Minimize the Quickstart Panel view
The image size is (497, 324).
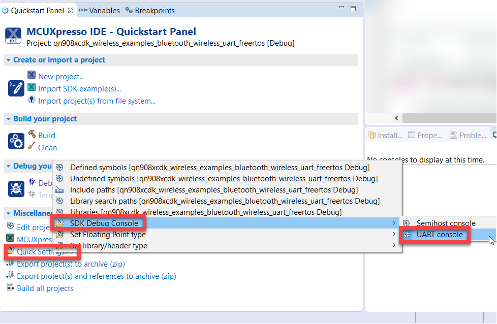[341, 7]
